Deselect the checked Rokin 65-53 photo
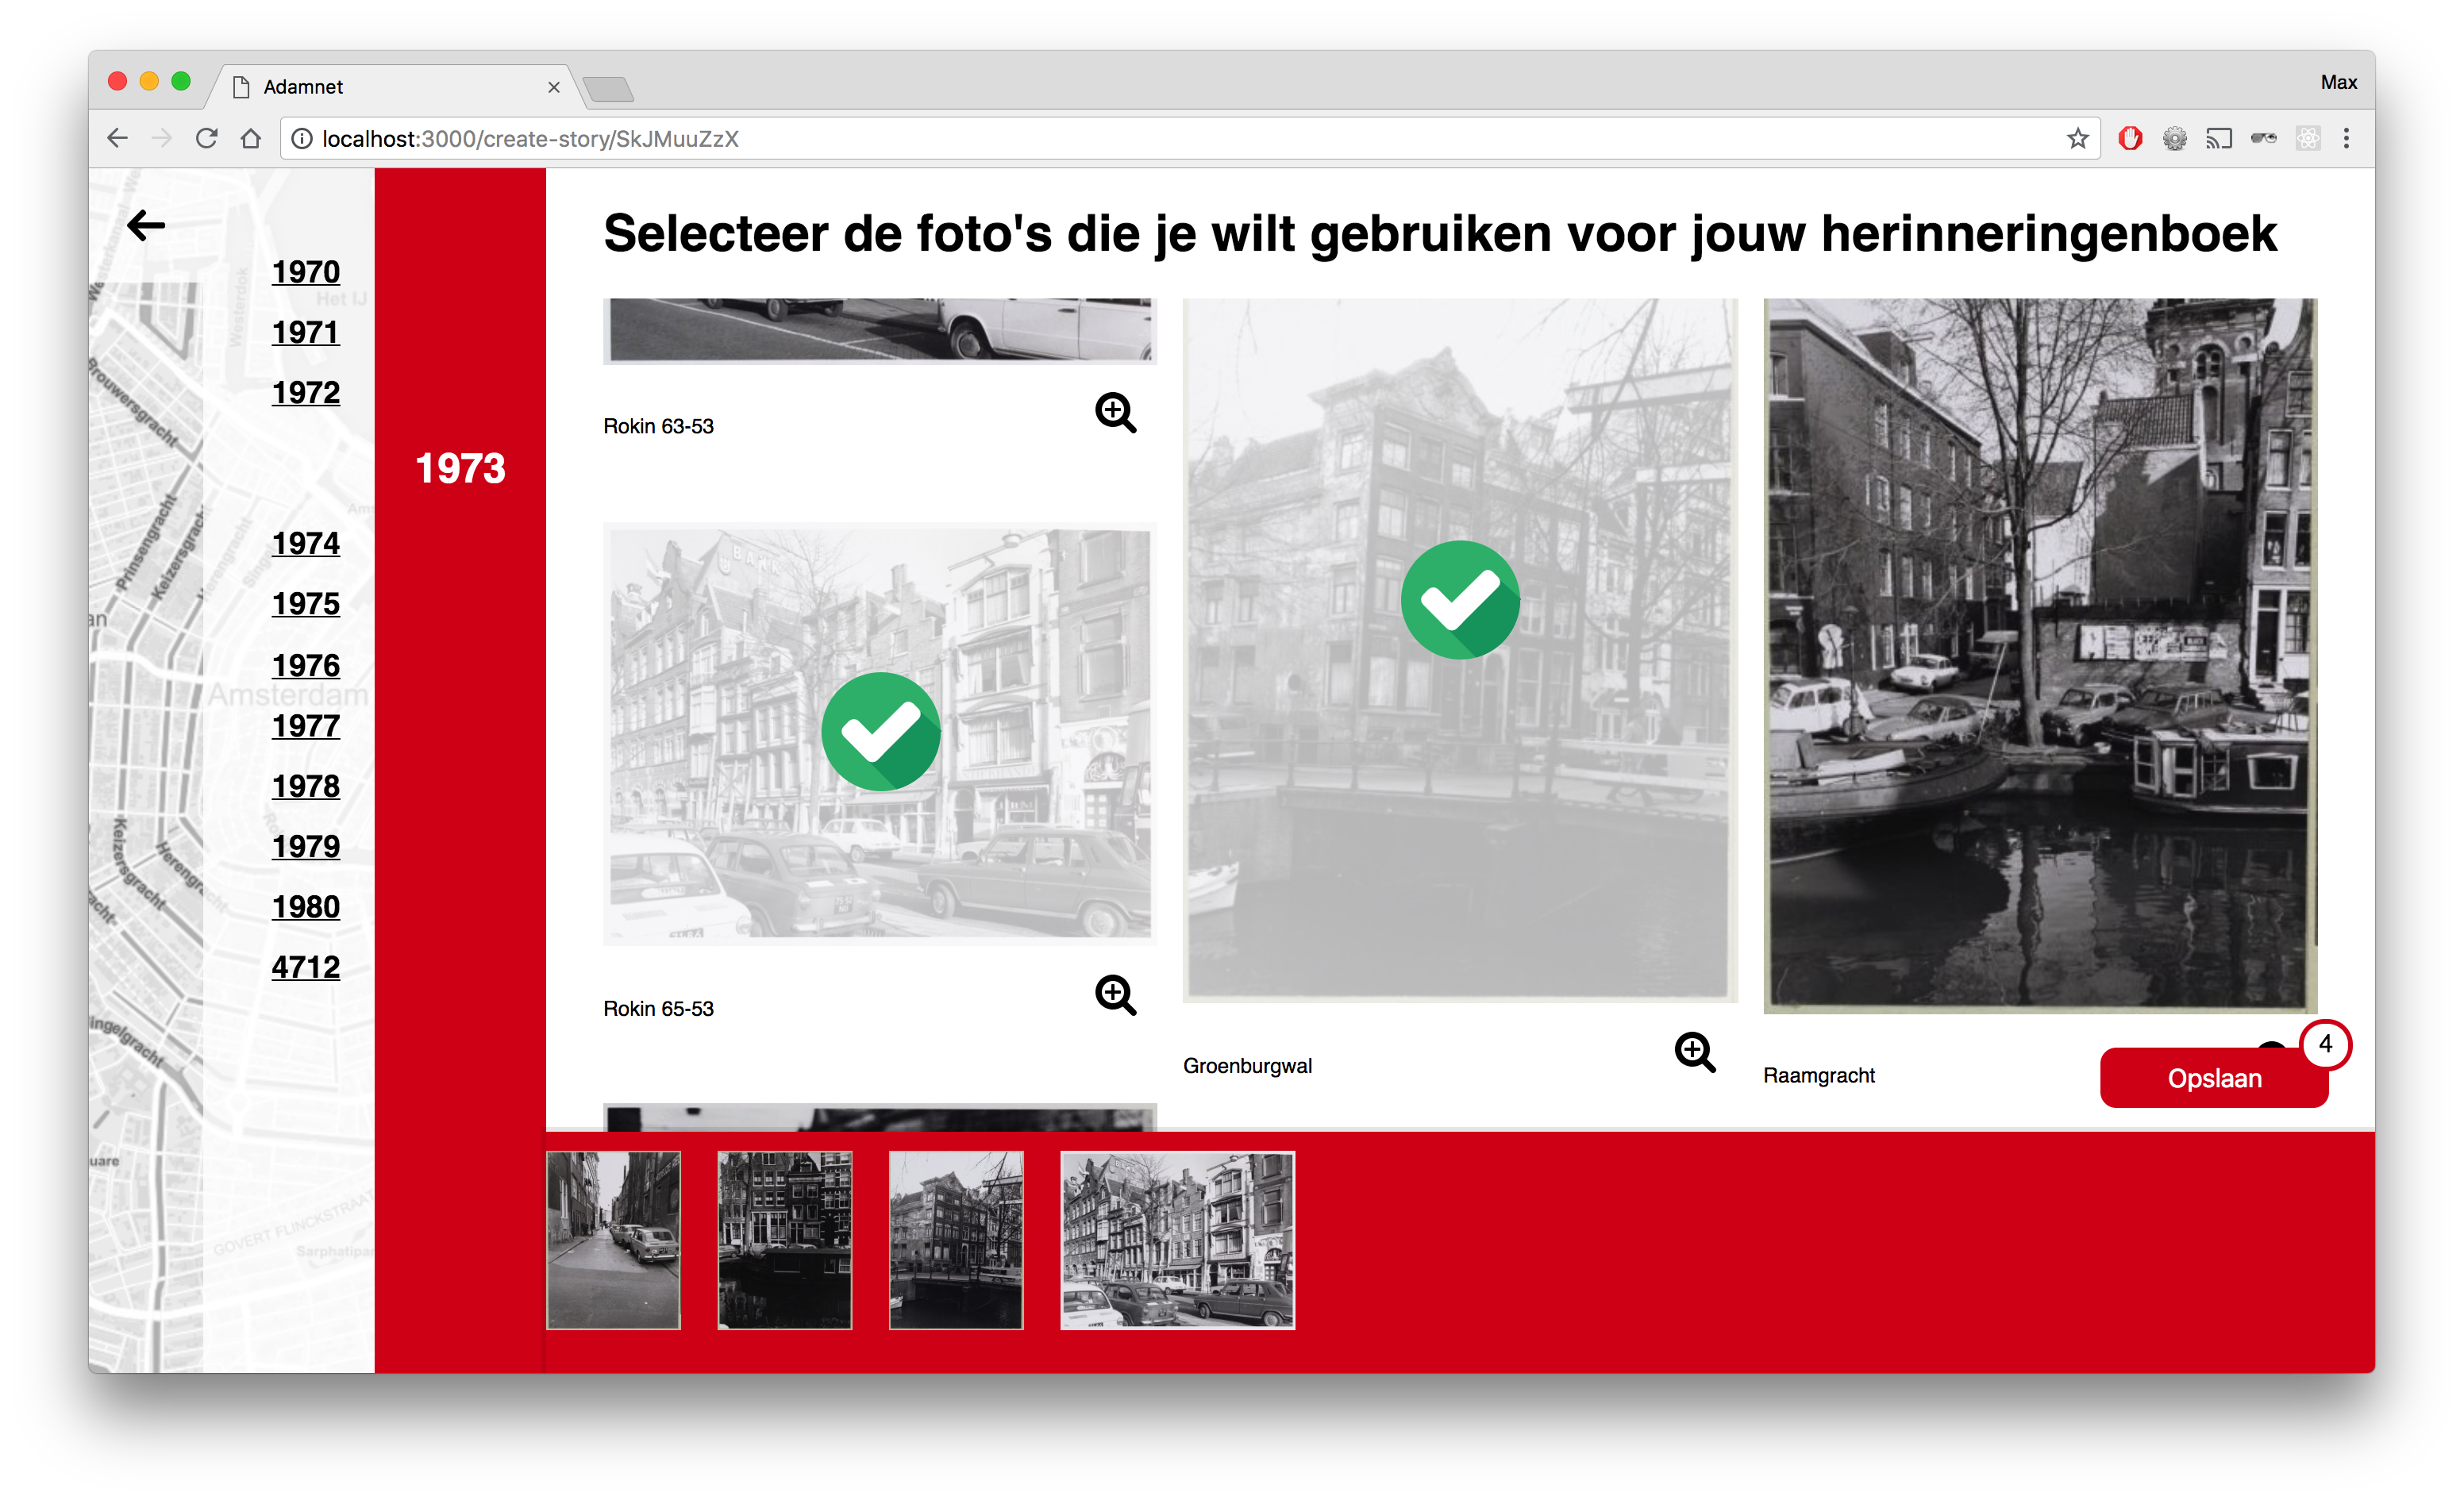The width and height of the screenshot is (2464, 1500). pyautogui.click(x=880, y=733)
